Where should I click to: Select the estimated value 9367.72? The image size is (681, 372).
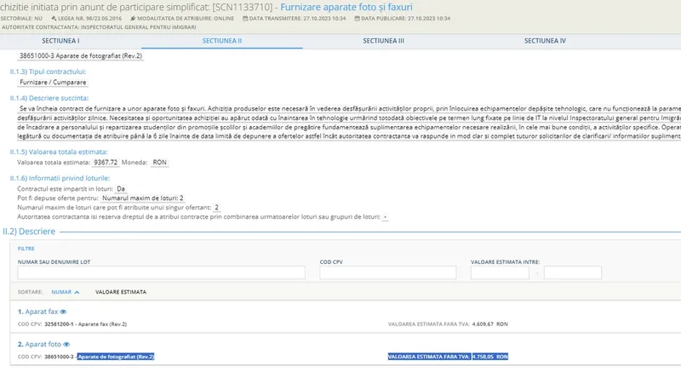click(x=106, y=163)
